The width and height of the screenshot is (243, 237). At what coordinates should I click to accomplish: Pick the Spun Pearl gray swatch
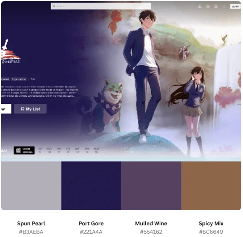click(x=31, y=186)
